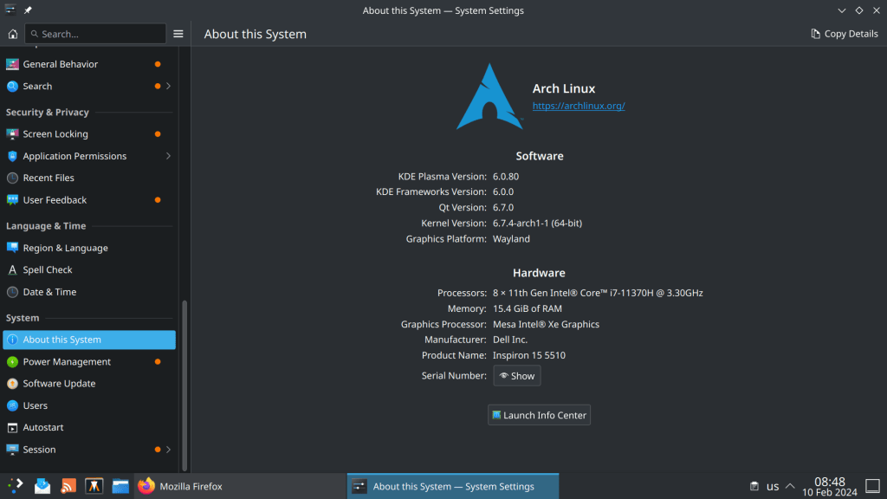Click the home icon in the settings sidebar
Screen dimensions: 887x499
coord(12,34)
